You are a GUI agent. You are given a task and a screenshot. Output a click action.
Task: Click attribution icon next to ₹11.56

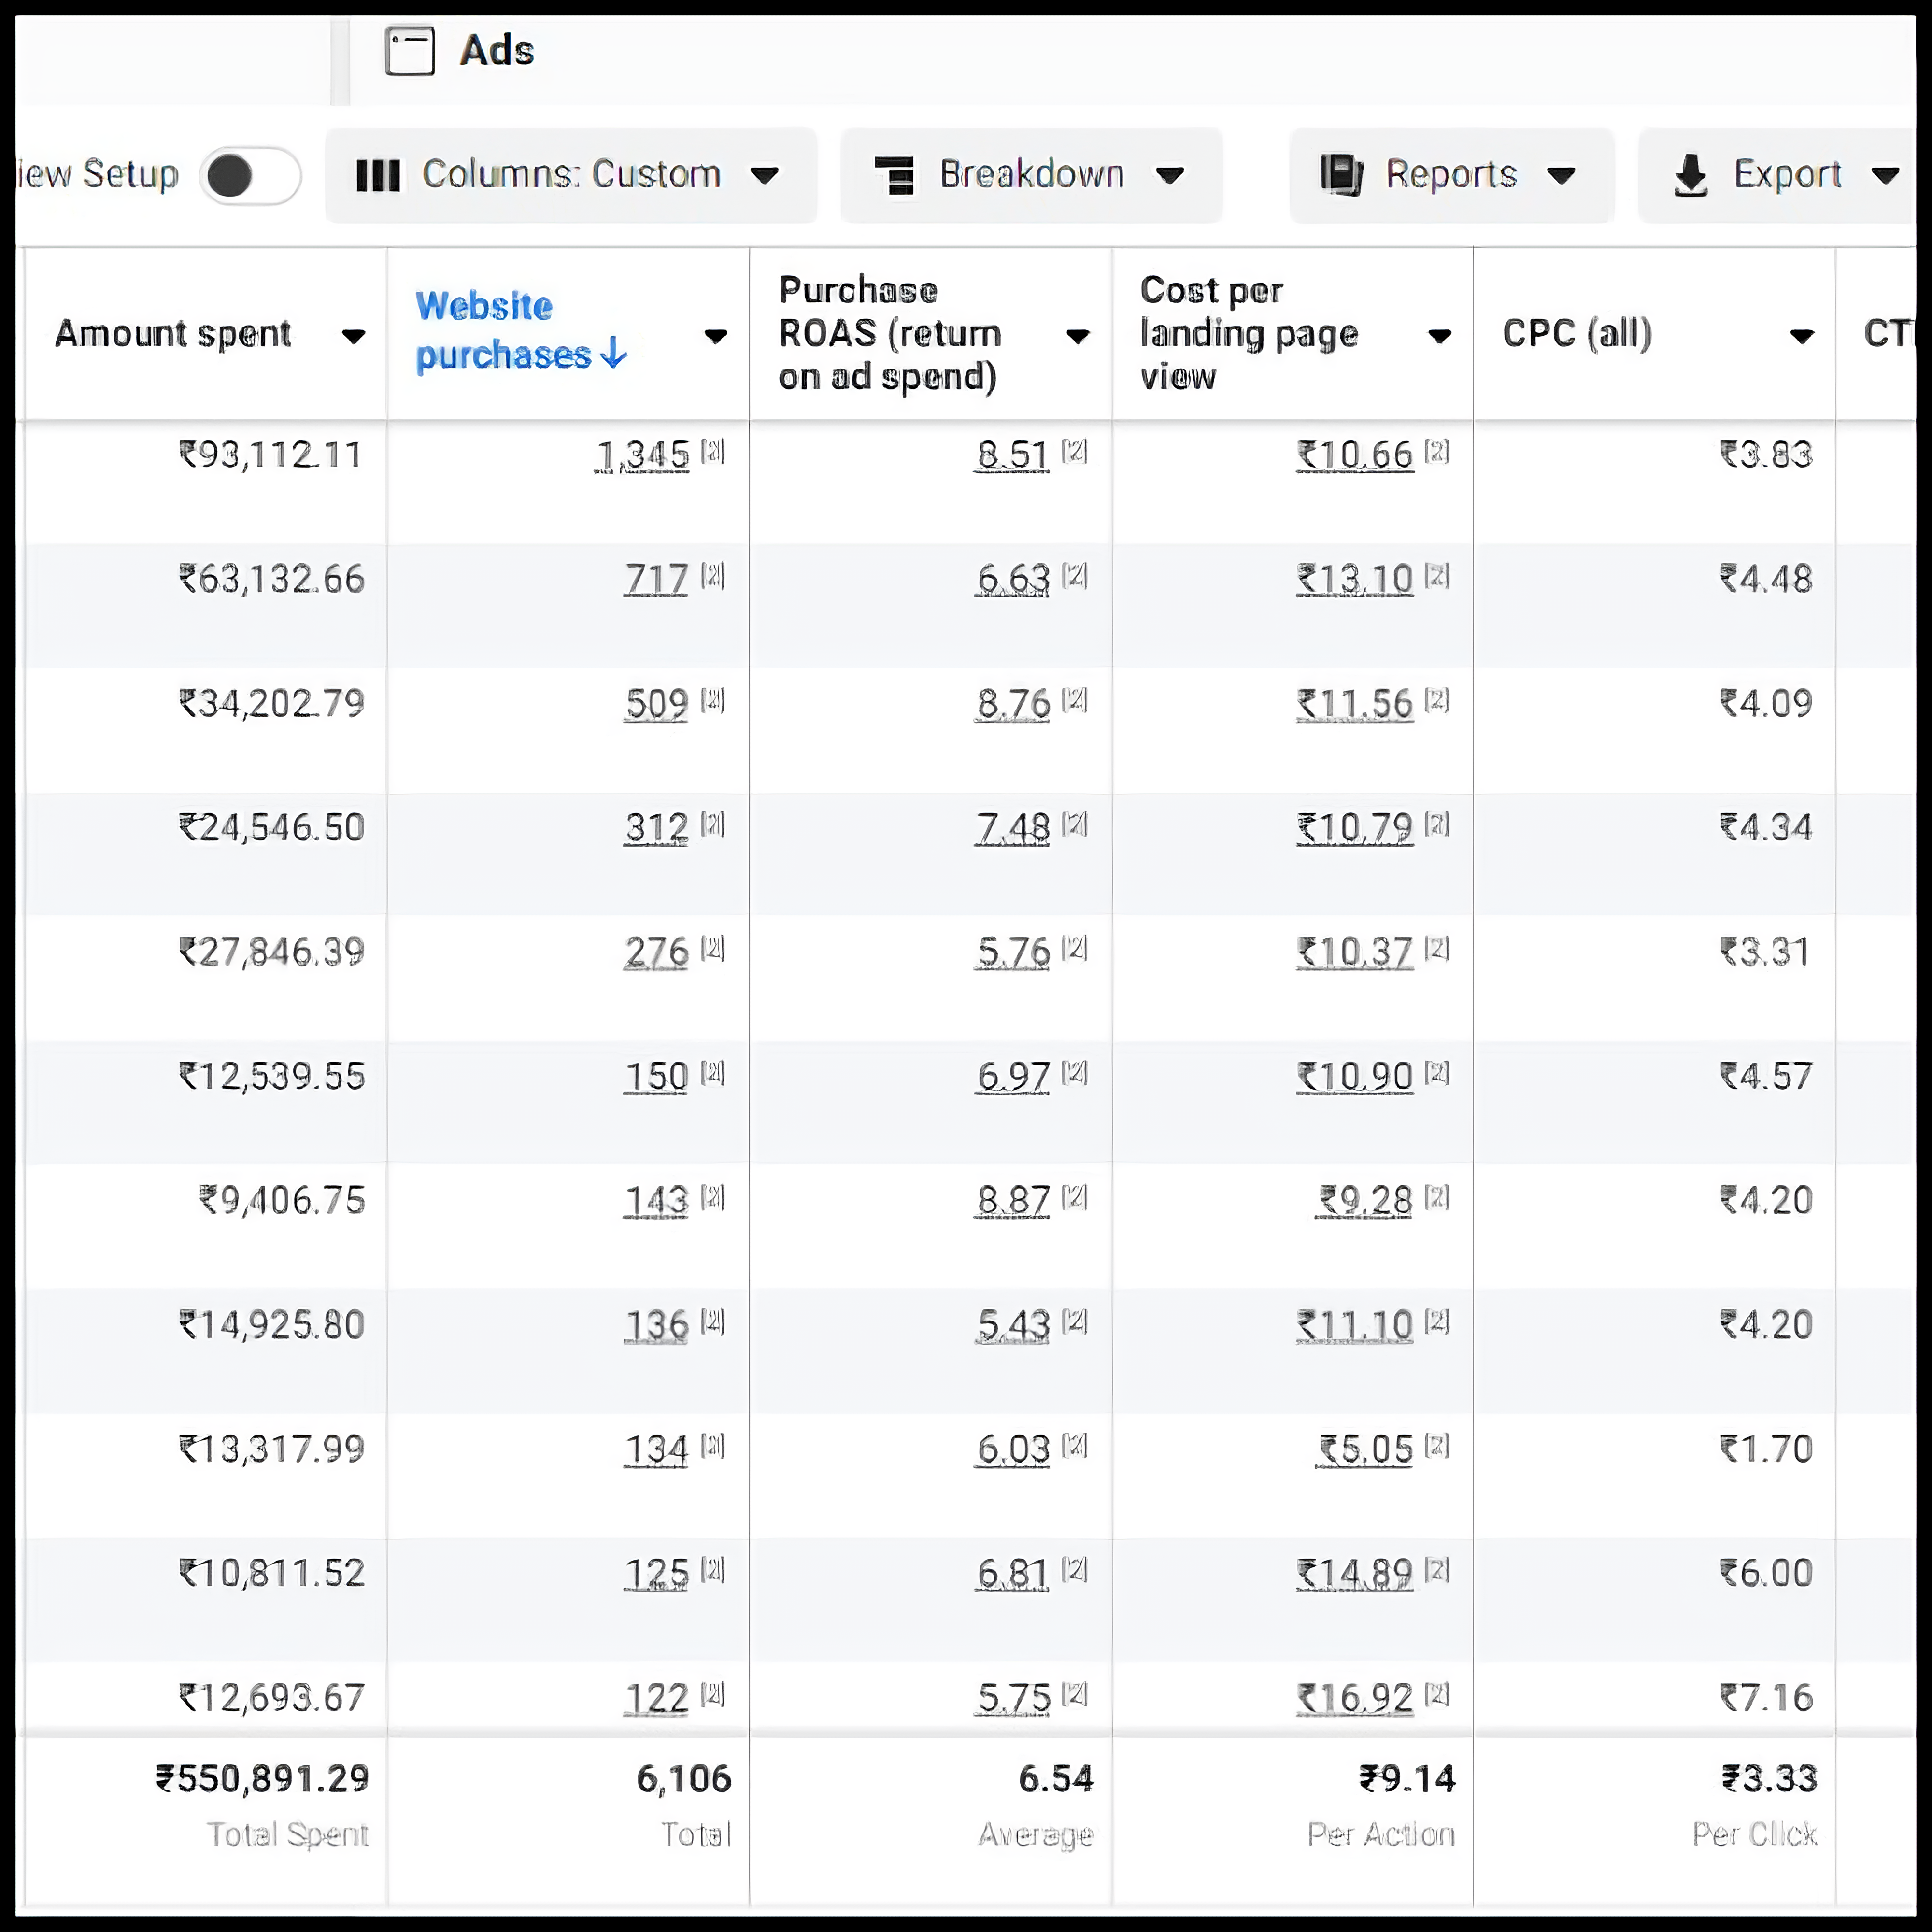point(1437,700)
